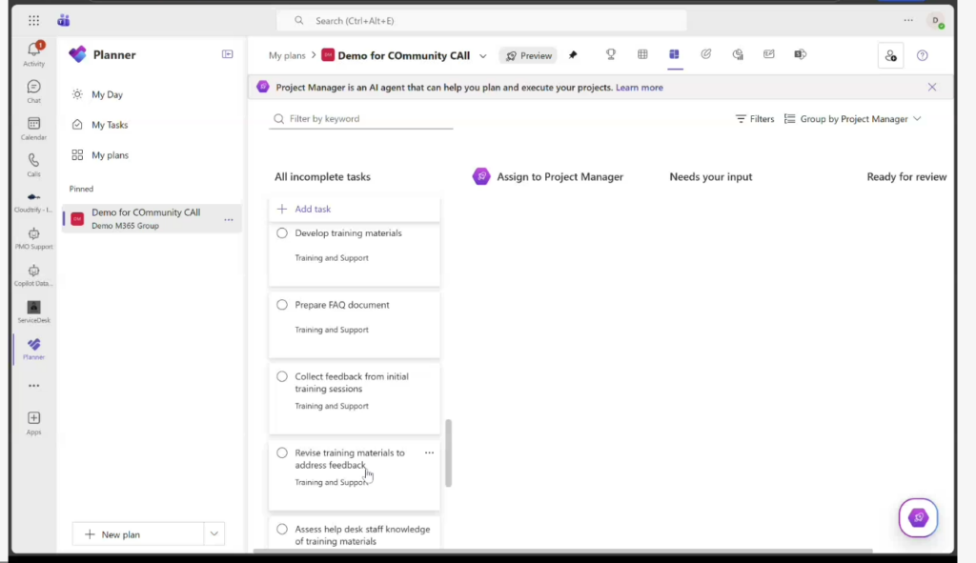This screenshot has height=563, width=976.
Task: Click the pin icon next to Preview
Action: pos(573,55)
